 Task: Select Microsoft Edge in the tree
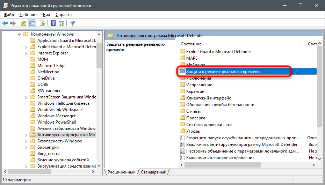pos(51,66)
